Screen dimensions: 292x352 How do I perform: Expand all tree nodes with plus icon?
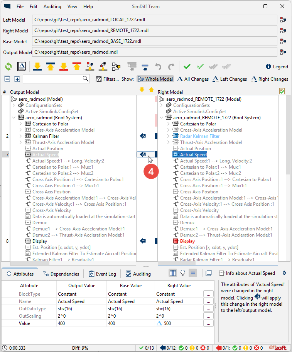point(17,79)
